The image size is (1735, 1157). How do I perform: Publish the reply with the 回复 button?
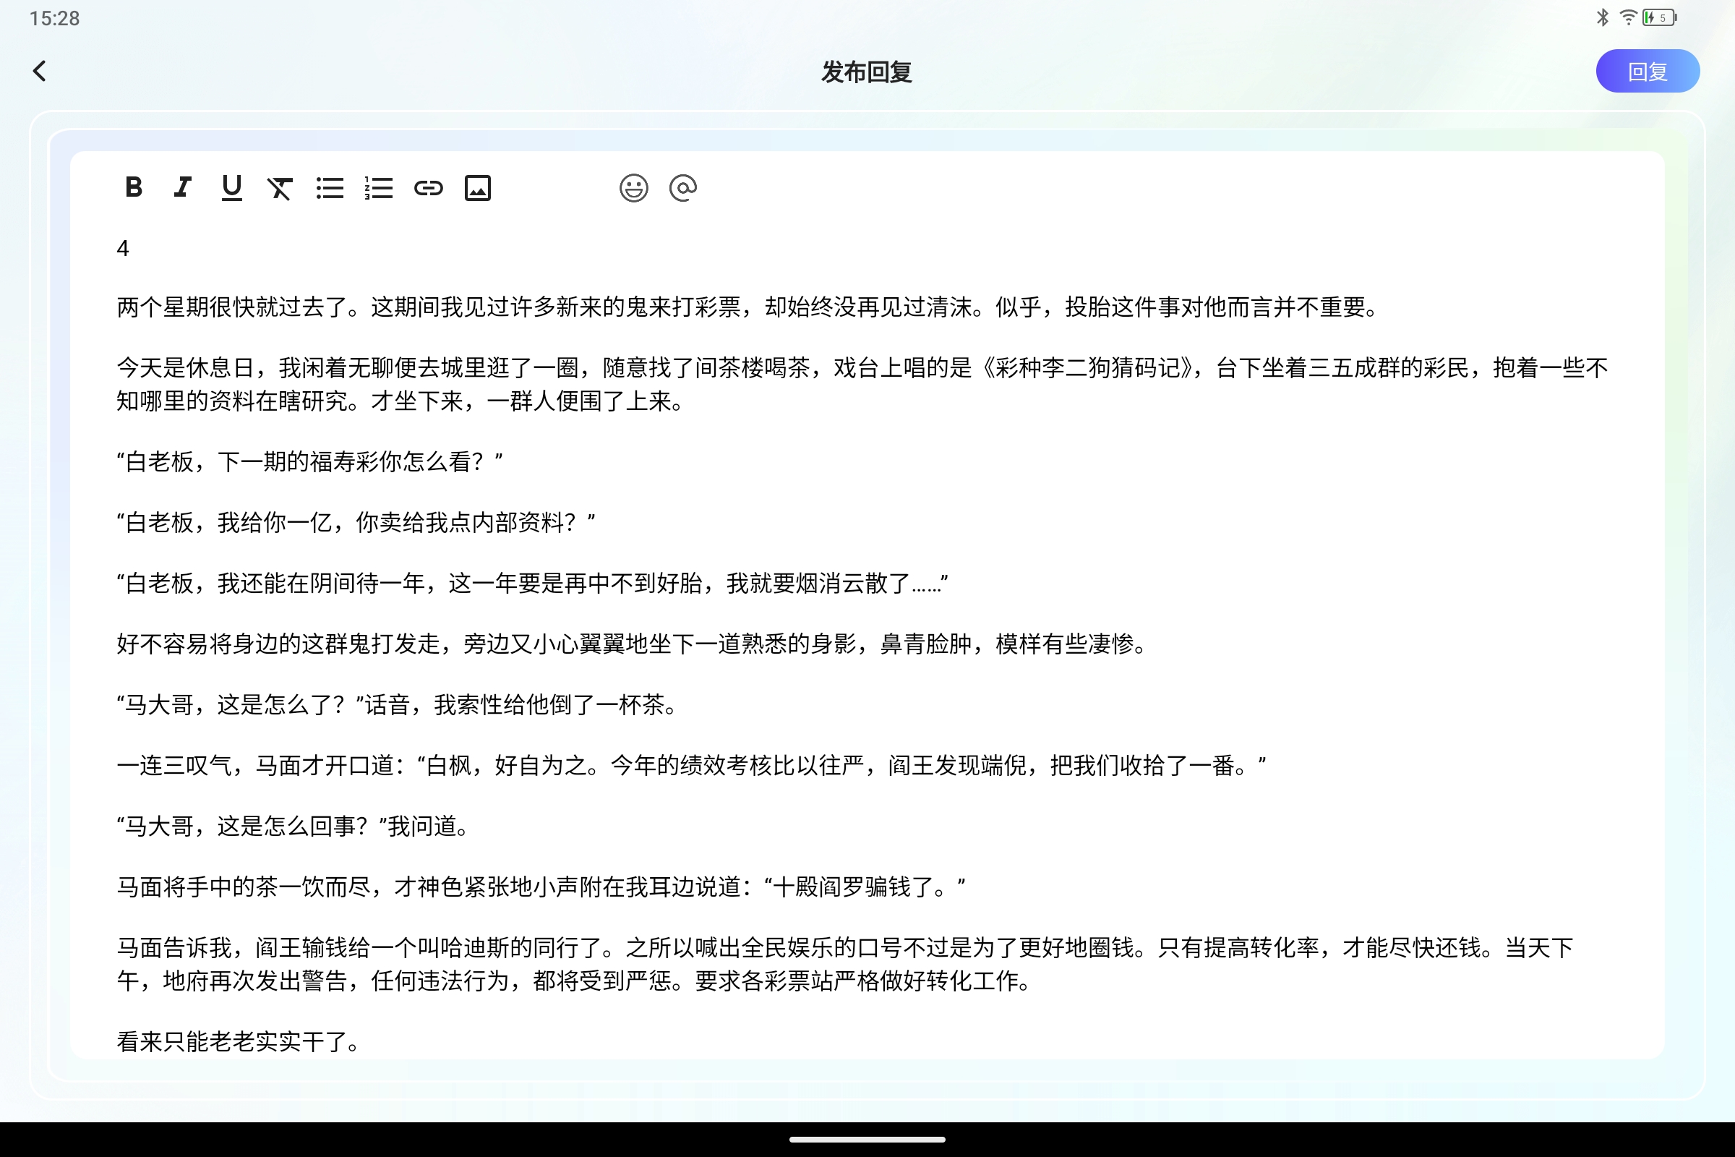[1648, 71]
